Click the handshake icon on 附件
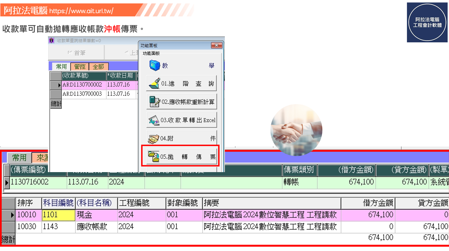This screenshot has height=251, width=449. (154, 139)
